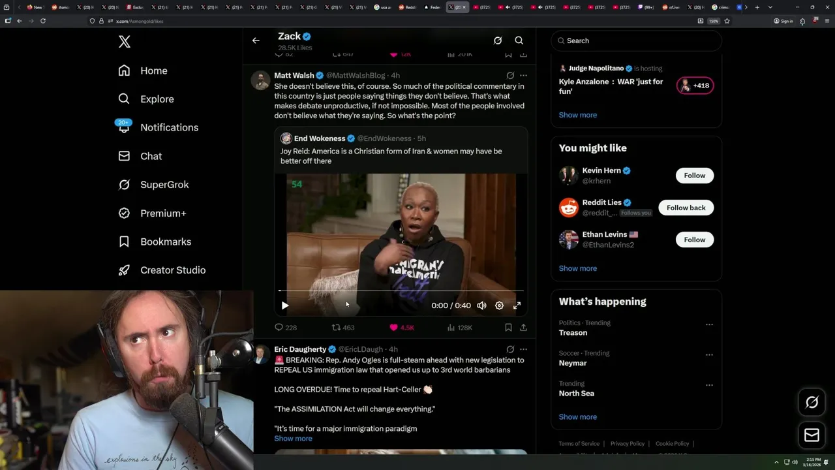Mute the video with the speaker icon
The width and height of the screenshot is (835, 470).
pyautogui.click(x=481, y=305)
